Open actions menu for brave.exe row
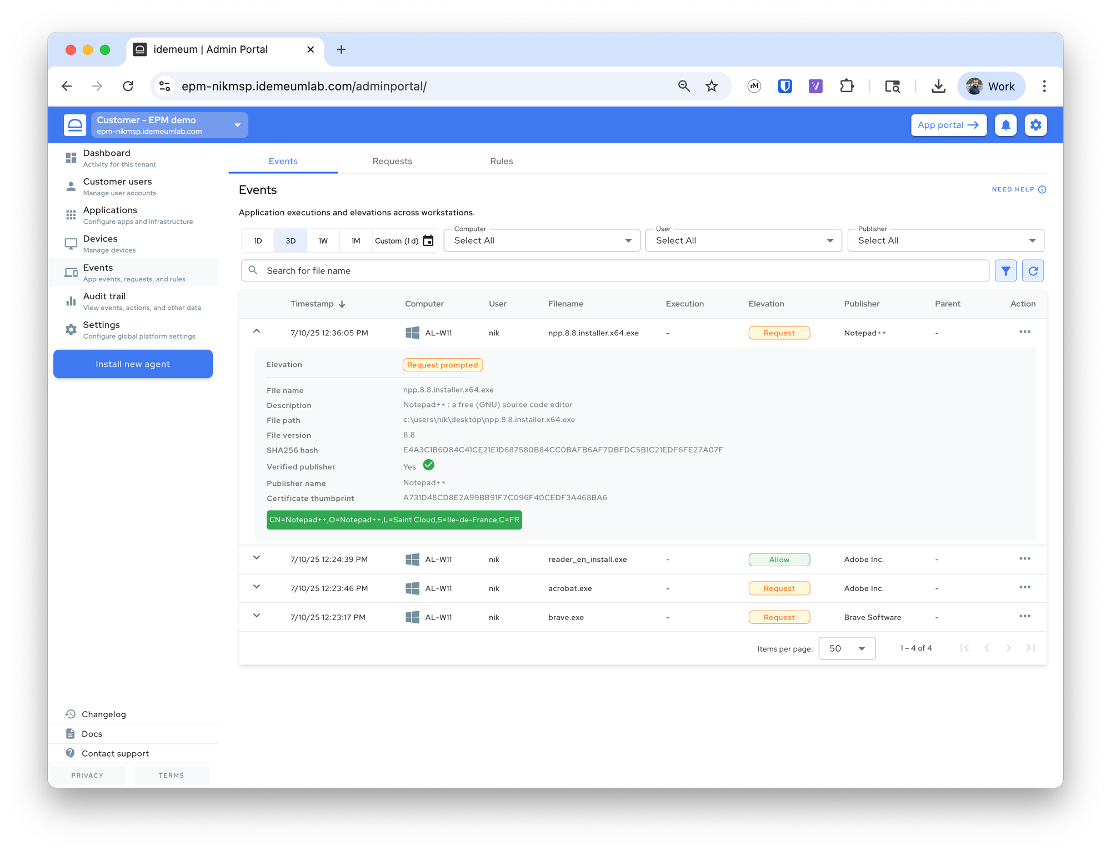The image size is (1111, 851). 1025,616
